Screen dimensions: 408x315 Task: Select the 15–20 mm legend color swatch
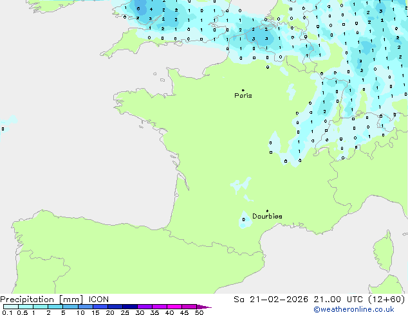click(x=100, y=307)
